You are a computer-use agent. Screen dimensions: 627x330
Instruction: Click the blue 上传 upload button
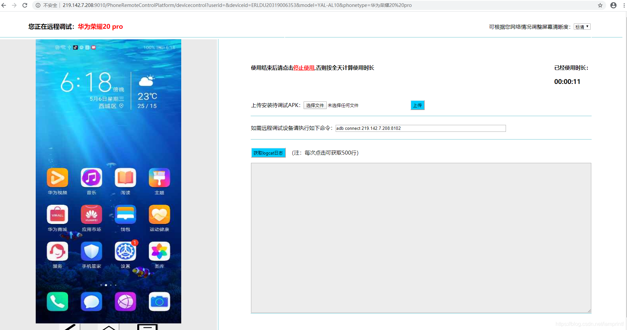click(x=417, y=105)
